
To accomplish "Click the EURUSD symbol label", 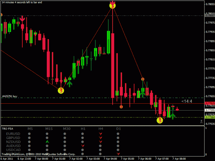I will point(13,134).
